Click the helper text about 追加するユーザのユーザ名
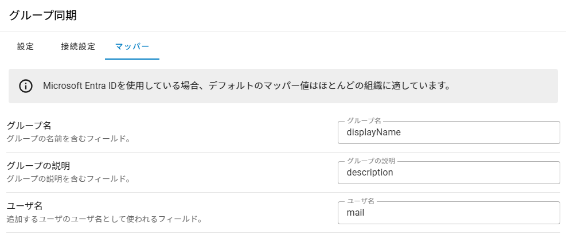The height and width of the screenshot is (234, 566). [104, 219]
